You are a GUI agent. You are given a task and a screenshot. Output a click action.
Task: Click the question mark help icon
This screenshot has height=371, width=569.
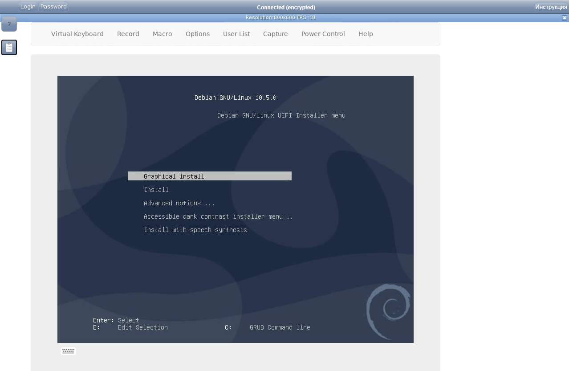point(9,24)
